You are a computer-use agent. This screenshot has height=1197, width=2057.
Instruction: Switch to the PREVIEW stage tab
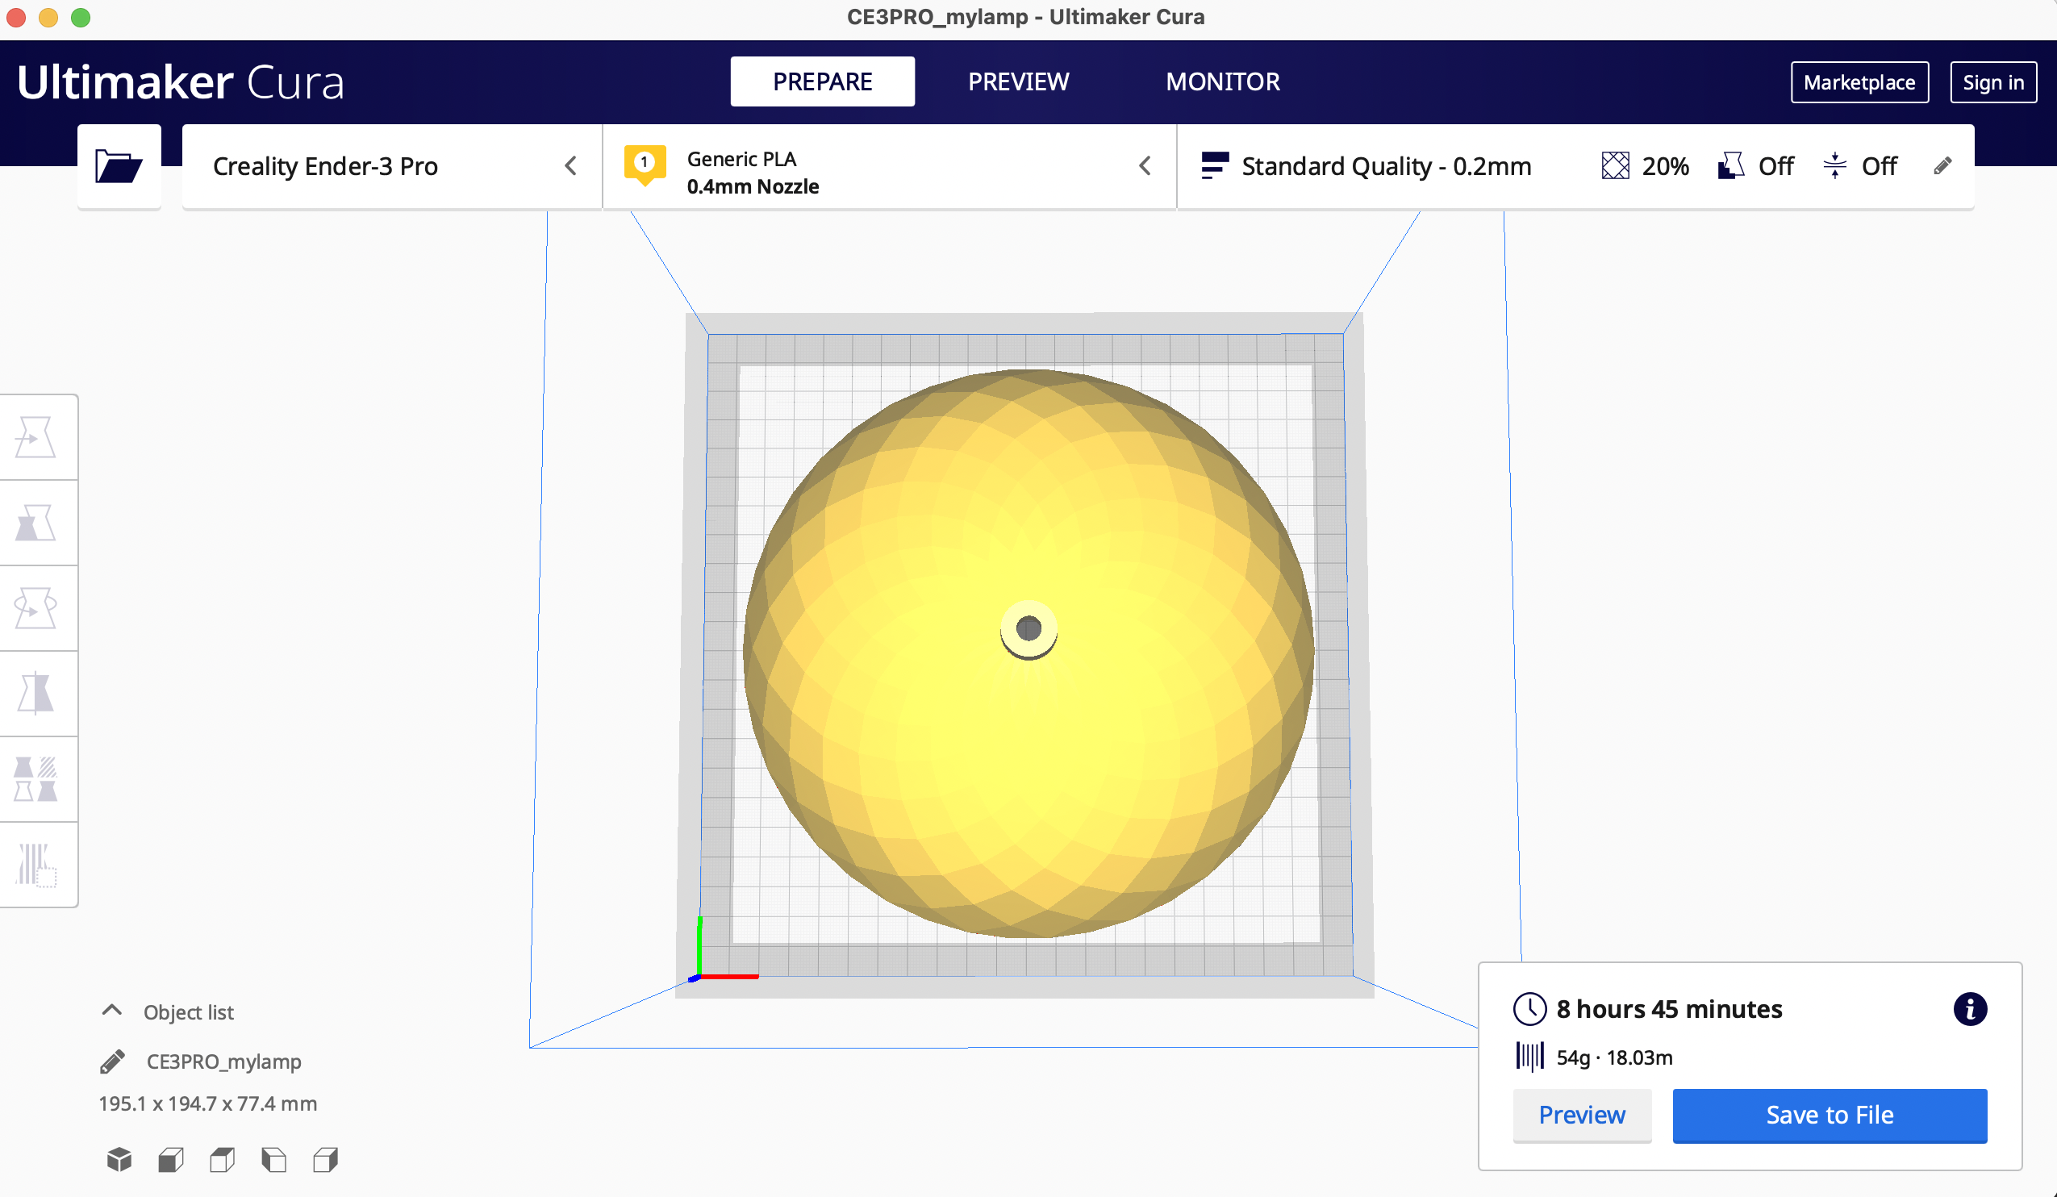point(1018,81)
